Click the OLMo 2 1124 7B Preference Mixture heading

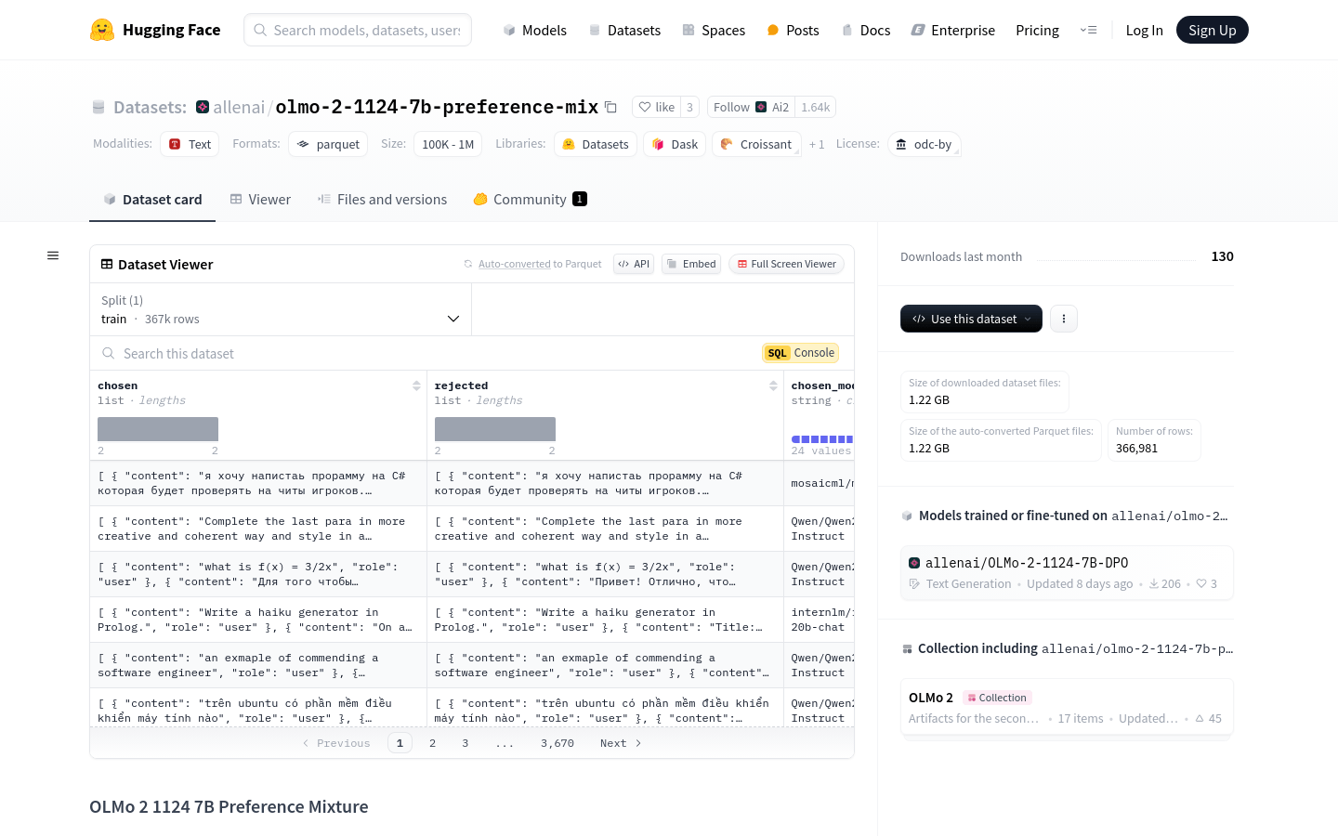click(x=229, y=806)
